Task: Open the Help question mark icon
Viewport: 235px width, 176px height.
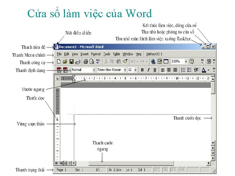Action: [x=192, y=61]
